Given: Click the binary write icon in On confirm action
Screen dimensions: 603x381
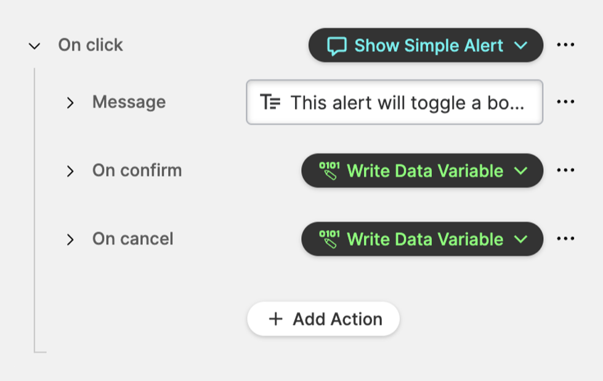Looking at the screenshot, I should pyautogui.click(x=329, y=171).
